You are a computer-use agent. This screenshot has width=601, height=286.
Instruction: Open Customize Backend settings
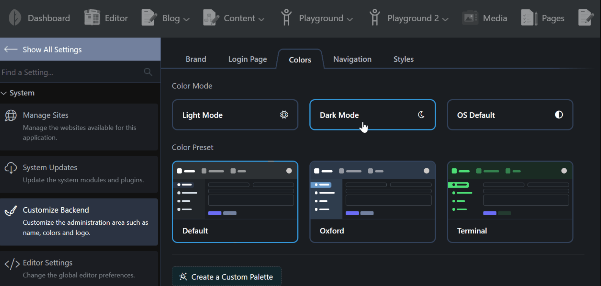coord(79,222)
